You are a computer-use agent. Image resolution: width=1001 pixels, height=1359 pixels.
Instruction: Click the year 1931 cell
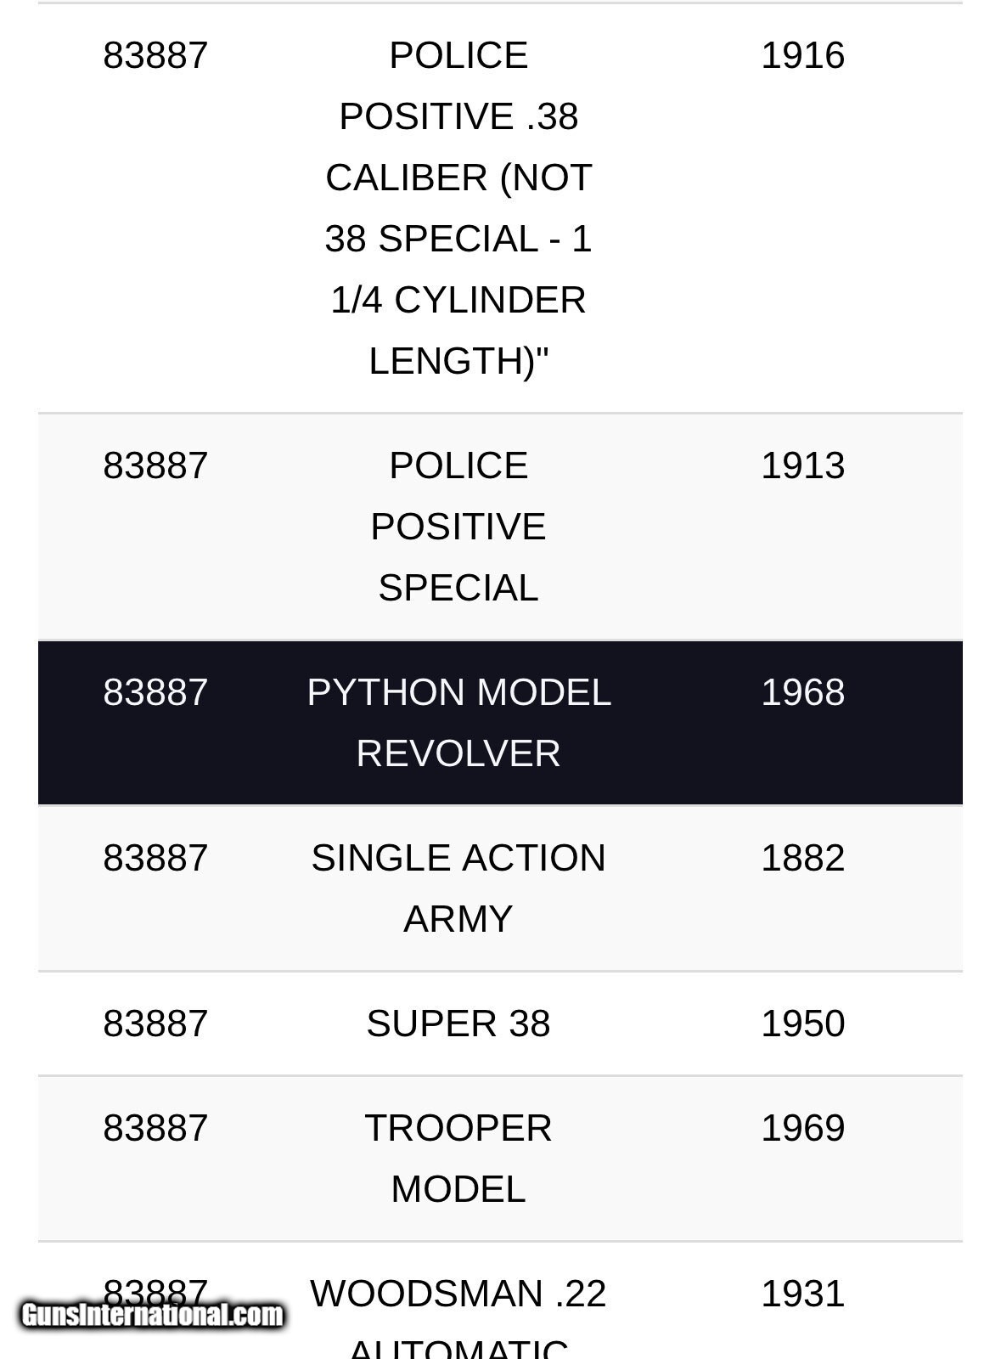click(802, 1294)
